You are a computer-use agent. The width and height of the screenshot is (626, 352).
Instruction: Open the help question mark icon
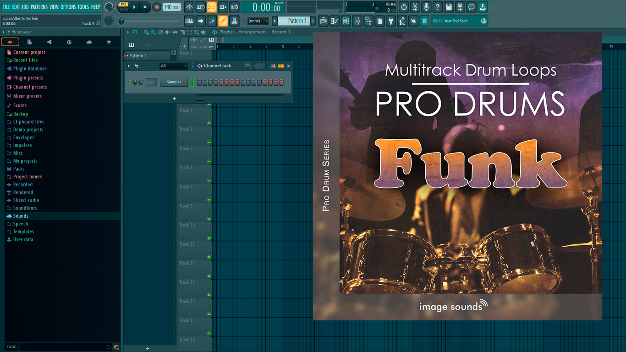(x=438, y=7)
